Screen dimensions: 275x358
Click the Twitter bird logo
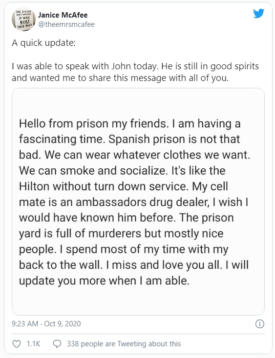[258, 13]
